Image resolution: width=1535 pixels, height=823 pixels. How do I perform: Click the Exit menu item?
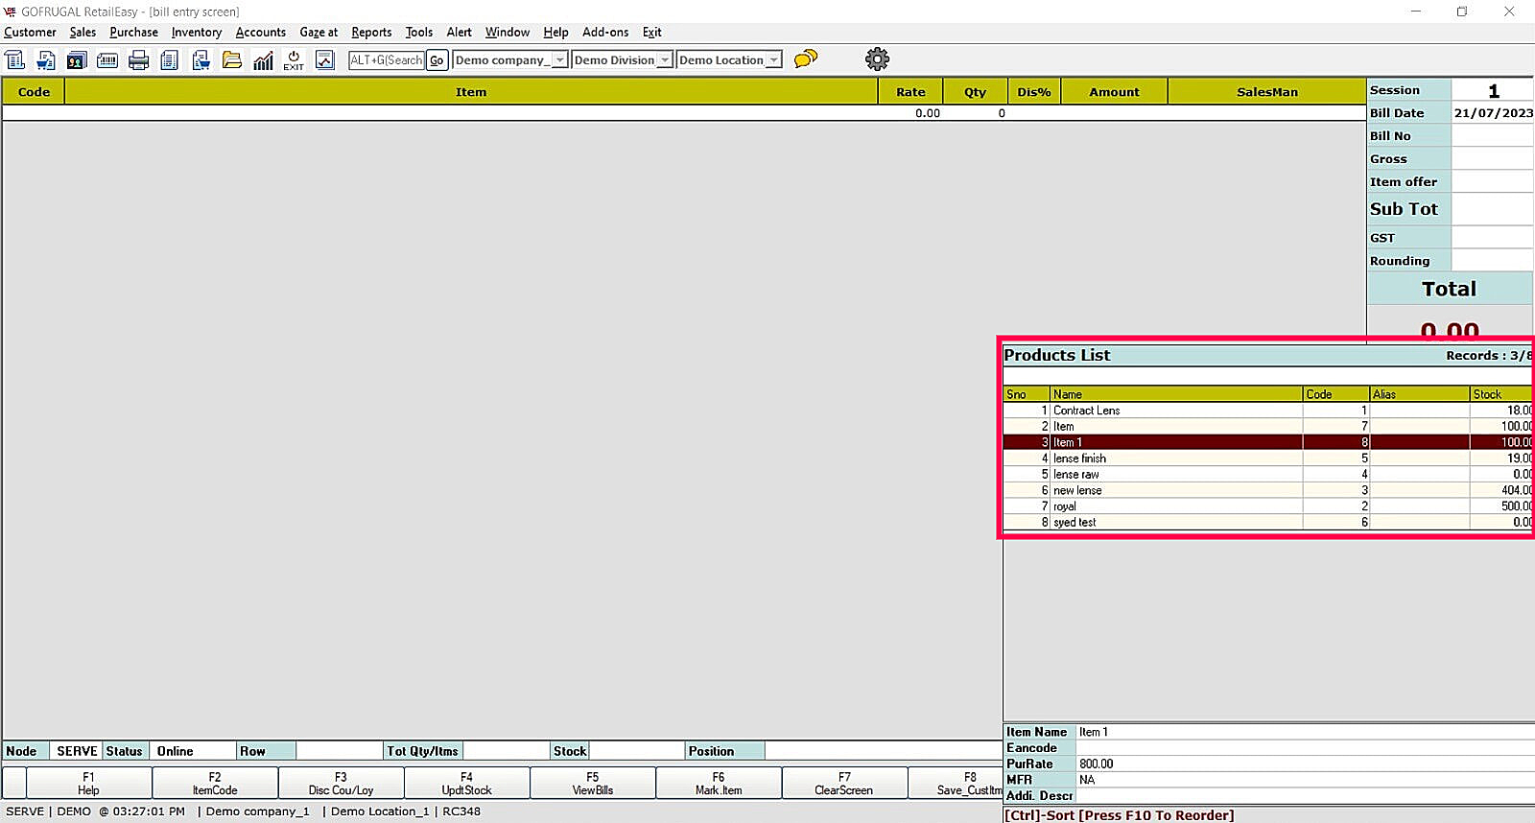(652, 33)
